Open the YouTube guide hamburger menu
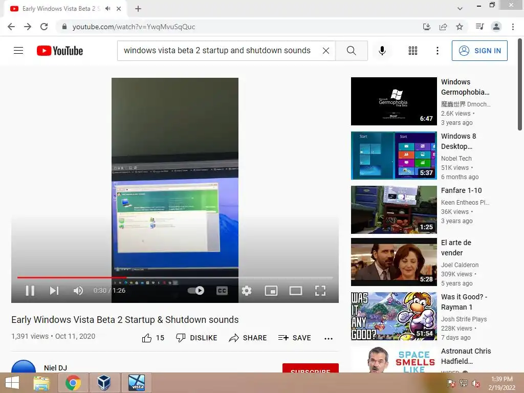Screen dimensions: 524x393 click(x=18, y=51)
